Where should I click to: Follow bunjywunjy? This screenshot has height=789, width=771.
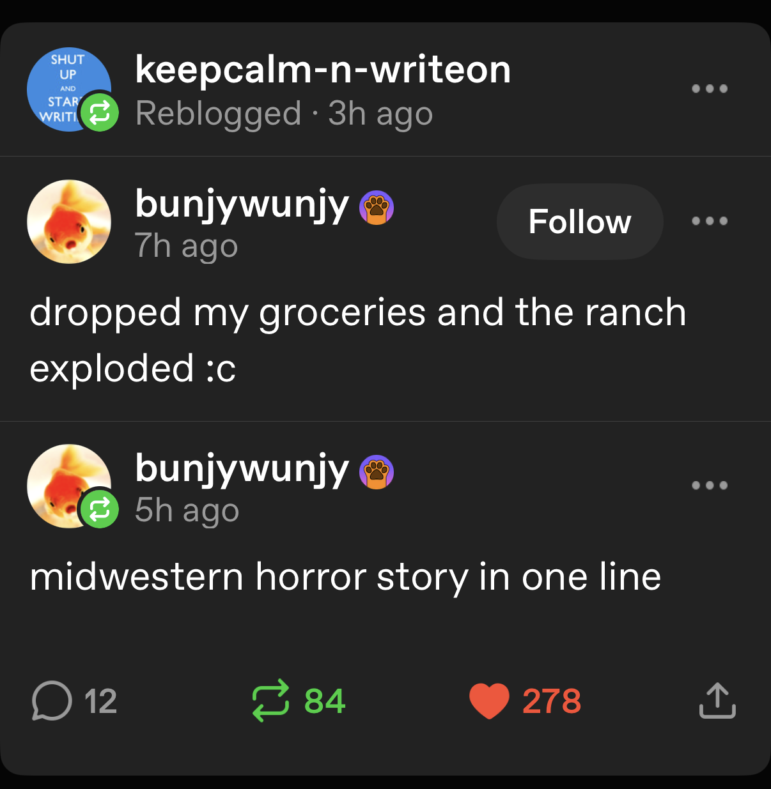coord(580,222)
